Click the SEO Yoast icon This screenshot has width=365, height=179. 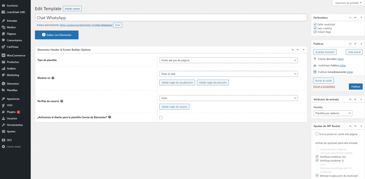(x=3, y=140)
